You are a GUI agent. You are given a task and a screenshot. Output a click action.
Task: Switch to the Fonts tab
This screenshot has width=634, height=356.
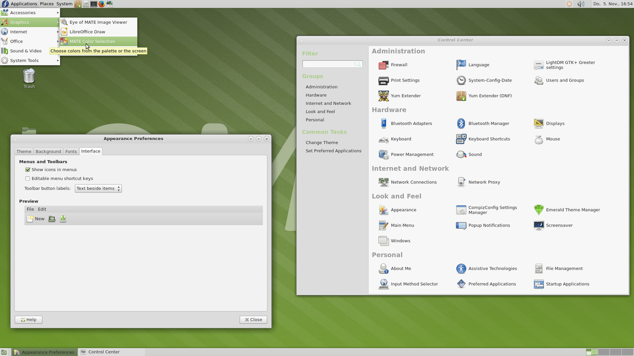70,151
